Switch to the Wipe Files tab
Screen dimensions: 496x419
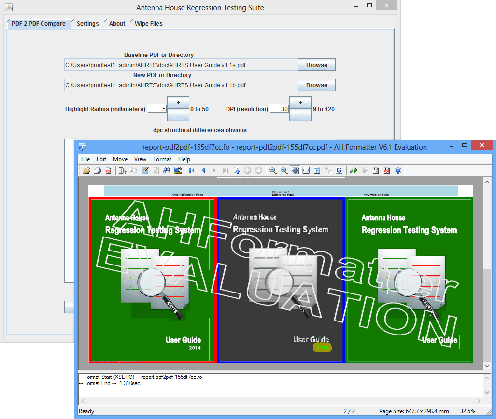[x=149, y=24]
